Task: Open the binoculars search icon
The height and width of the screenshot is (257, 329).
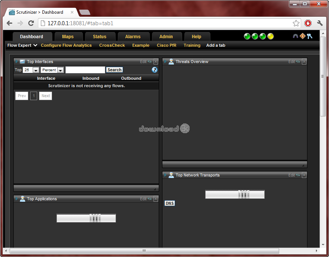Action: click(296, 36)
